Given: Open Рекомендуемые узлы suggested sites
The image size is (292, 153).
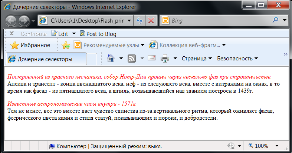Looking at the screenshot, I should click(x=109, y=45).
